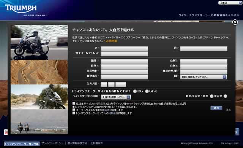Click the email address input field

click(x=124, y=54)
